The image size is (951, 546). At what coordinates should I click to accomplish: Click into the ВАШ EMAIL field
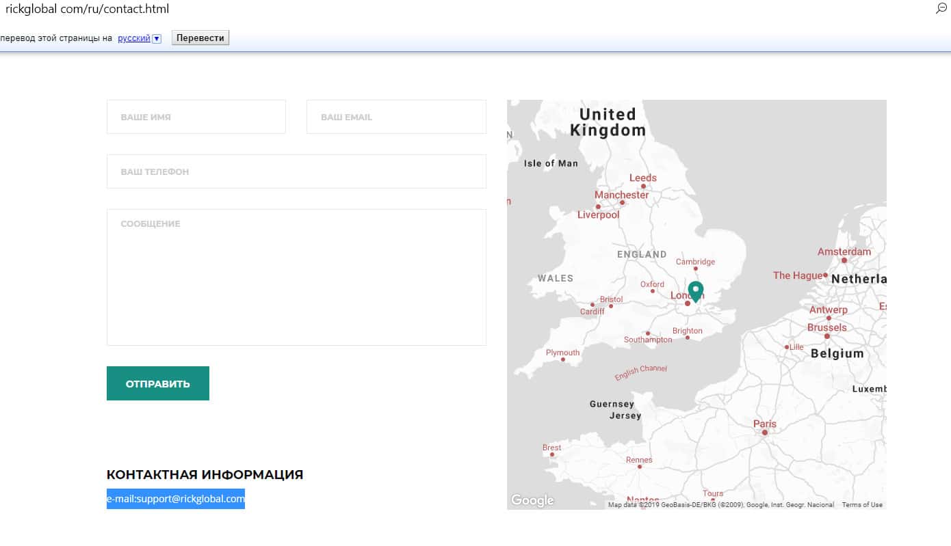[x=396, y=117]
